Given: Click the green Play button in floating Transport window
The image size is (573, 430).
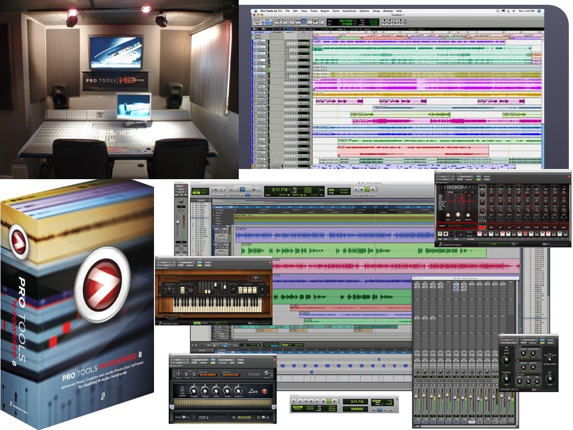Looking at the screenshot, I should point(328,401).
